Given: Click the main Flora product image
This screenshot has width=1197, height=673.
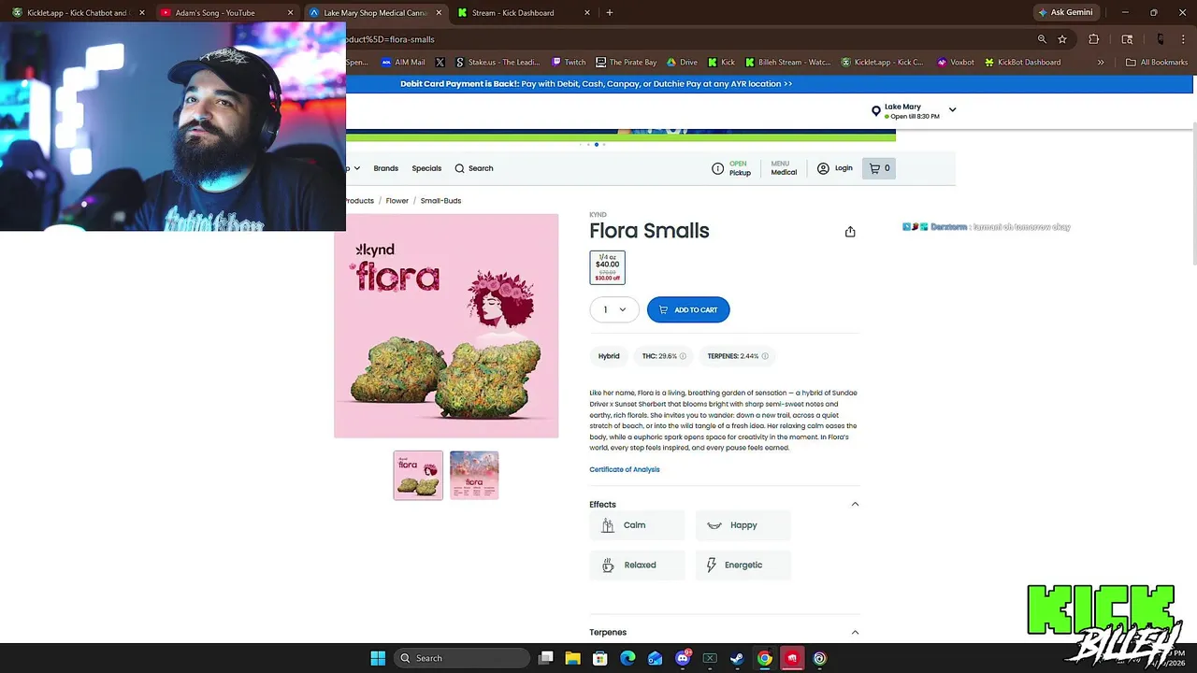Looking at the screenshot, I should (x=446, y=325).
